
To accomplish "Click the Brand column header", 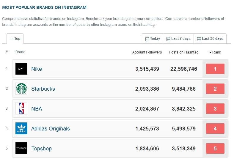I will point(20,52).
